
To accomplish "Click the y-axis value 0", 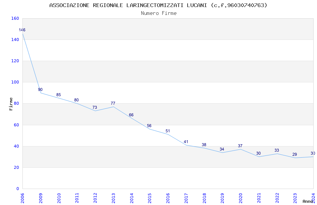I will (18, 189).
